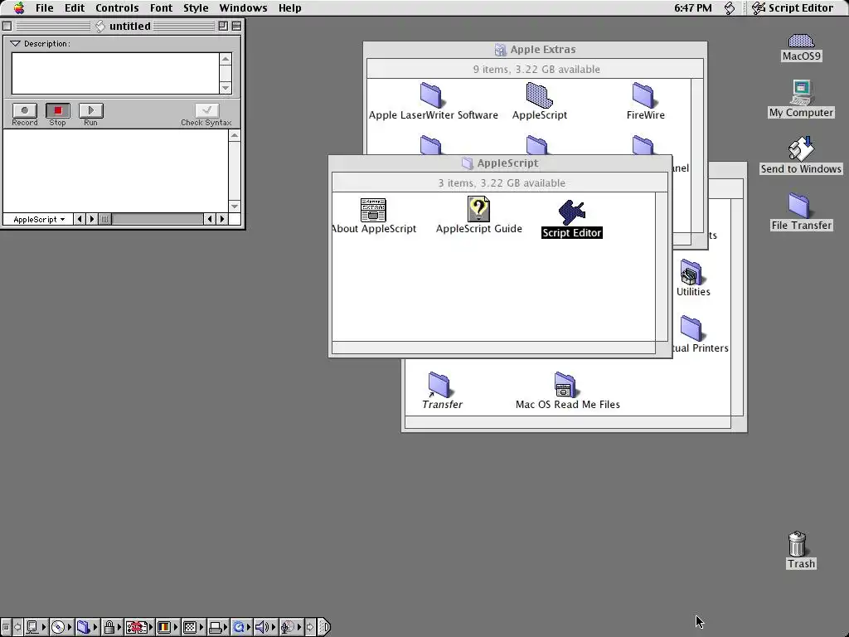
Task: Open the Style menu
Action: point(196,8)
